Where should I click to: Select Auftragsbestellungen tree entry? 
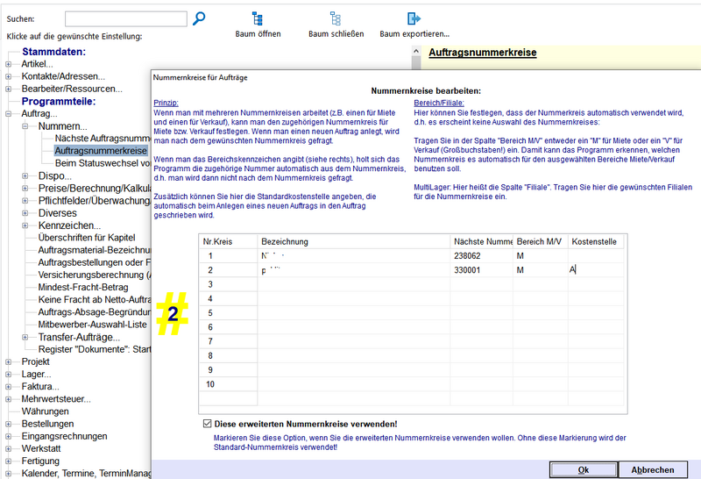[95, 262]
